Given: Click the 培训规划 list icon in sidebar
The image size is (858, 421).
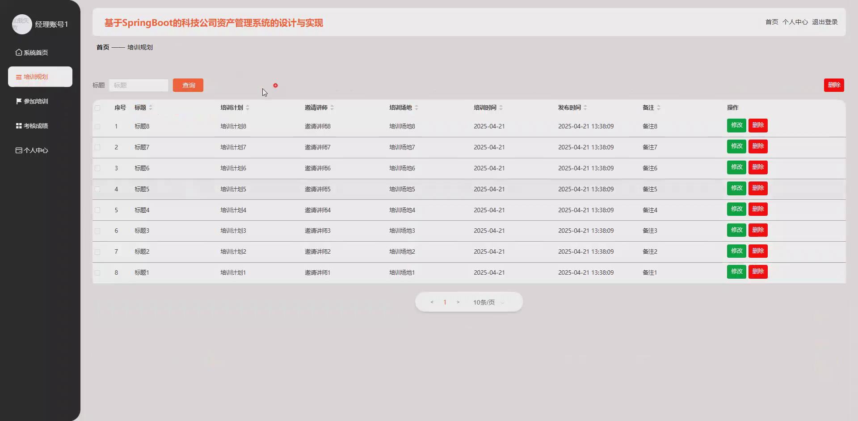Looking at the screenshot, I should [19, 77].
